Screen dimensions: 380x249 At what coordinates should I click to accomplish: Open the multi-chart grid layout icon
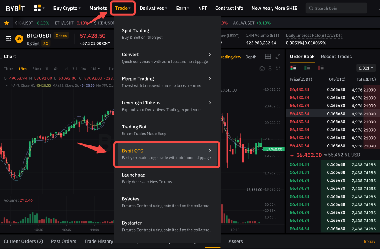[x=268, y=56]
